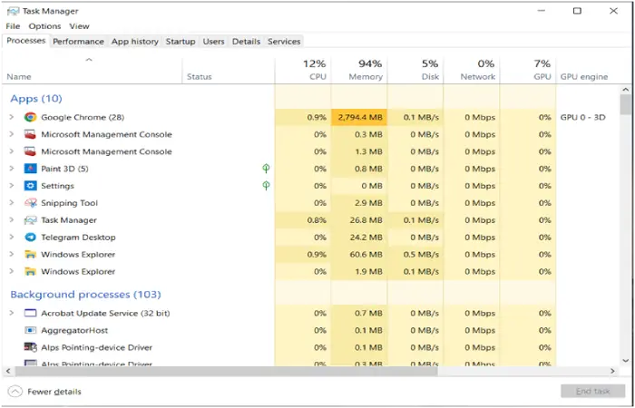Screen dimensions: 635x408
Task: Open the Options menu
Action: pos(44,26)
